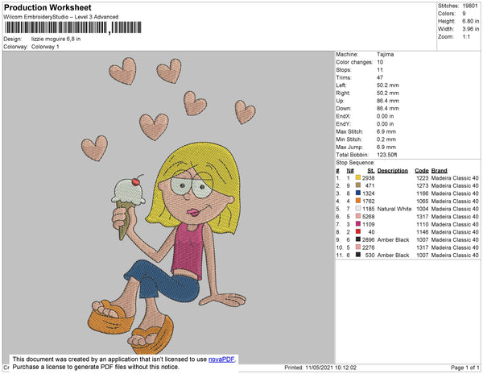Image resolution: width=483 pixels, height=374 pixels.
Task: Click the yellow swatch in stop 1
Action: coord(358,177)
